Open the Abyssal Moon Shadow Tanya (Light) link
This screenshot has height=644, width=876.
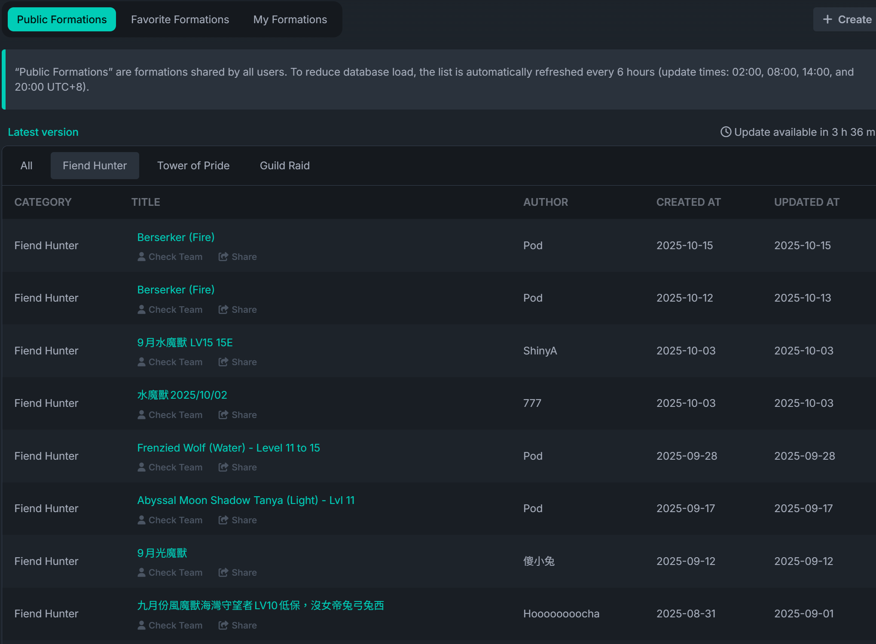(x=246, y=500)
